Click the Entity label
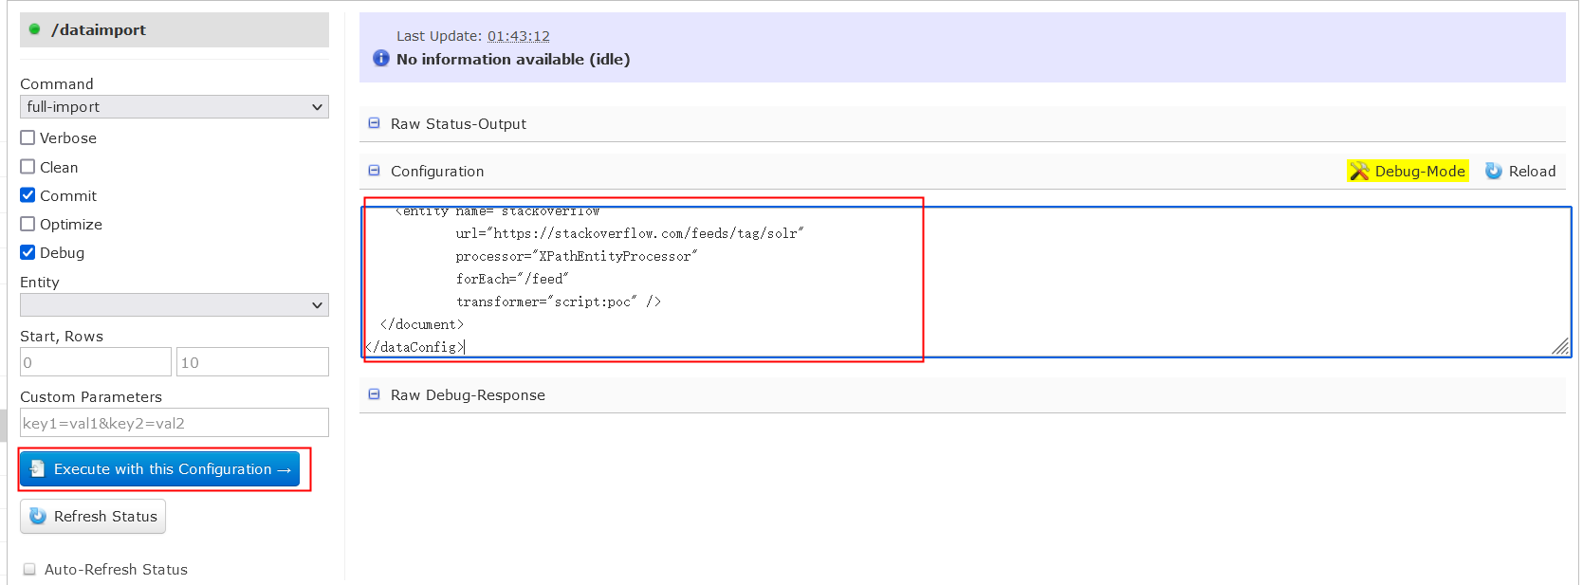The height and width of the screenshot is (585, 1583). pos(40,283)
